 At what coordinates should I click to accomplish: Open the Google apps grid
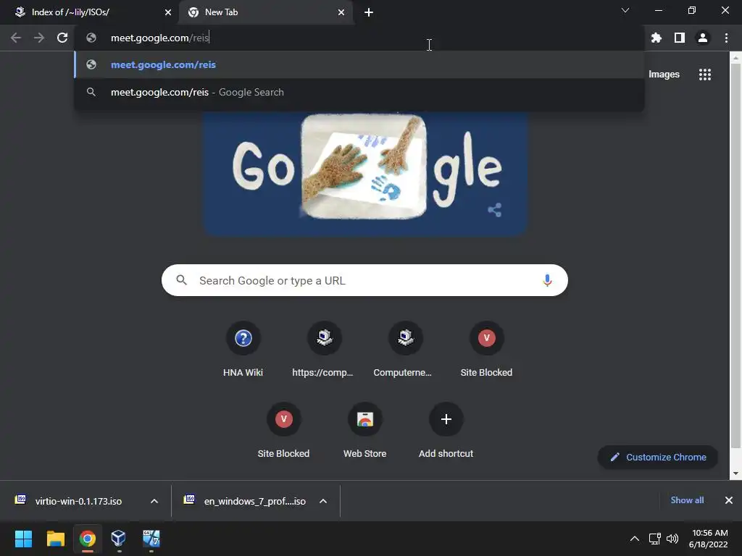tap(704, 75)
